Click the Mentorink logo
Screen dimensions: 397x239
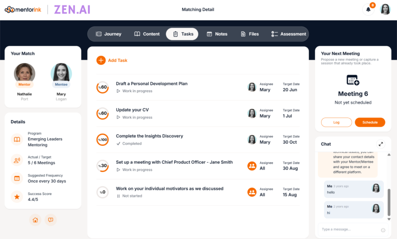point(23,10)
